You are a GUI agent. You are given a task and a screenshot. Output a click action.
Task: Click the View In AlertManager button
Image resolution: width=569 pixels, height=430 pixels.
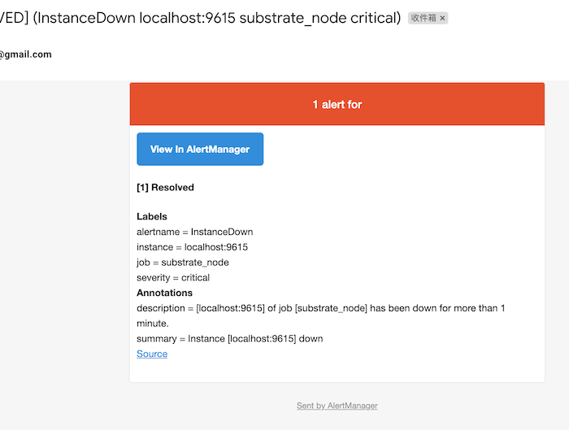(x=200, y=150)
